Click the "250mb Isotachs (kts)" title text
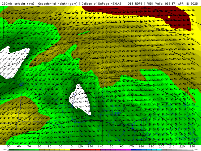201x151 pixels. (x=18, y=4)
